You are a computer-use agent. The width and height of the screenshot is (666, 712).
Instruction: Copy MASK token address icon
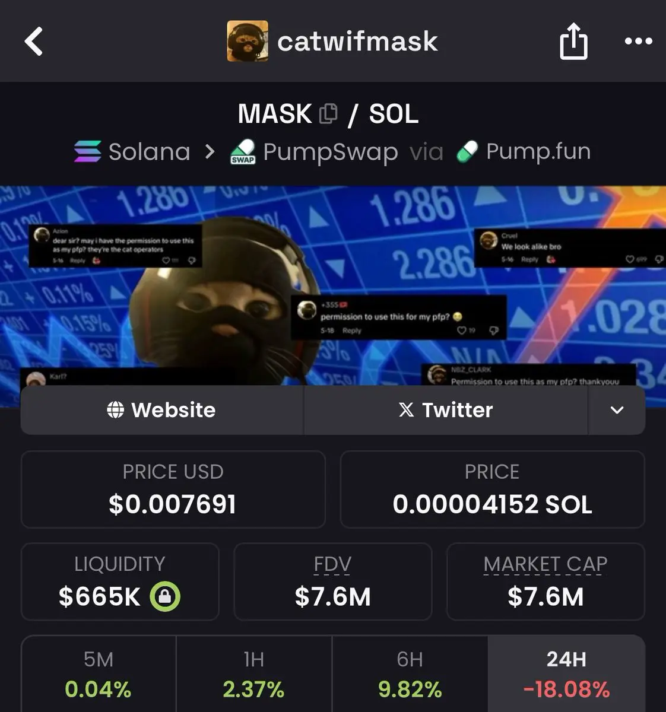tap(328, 113)
